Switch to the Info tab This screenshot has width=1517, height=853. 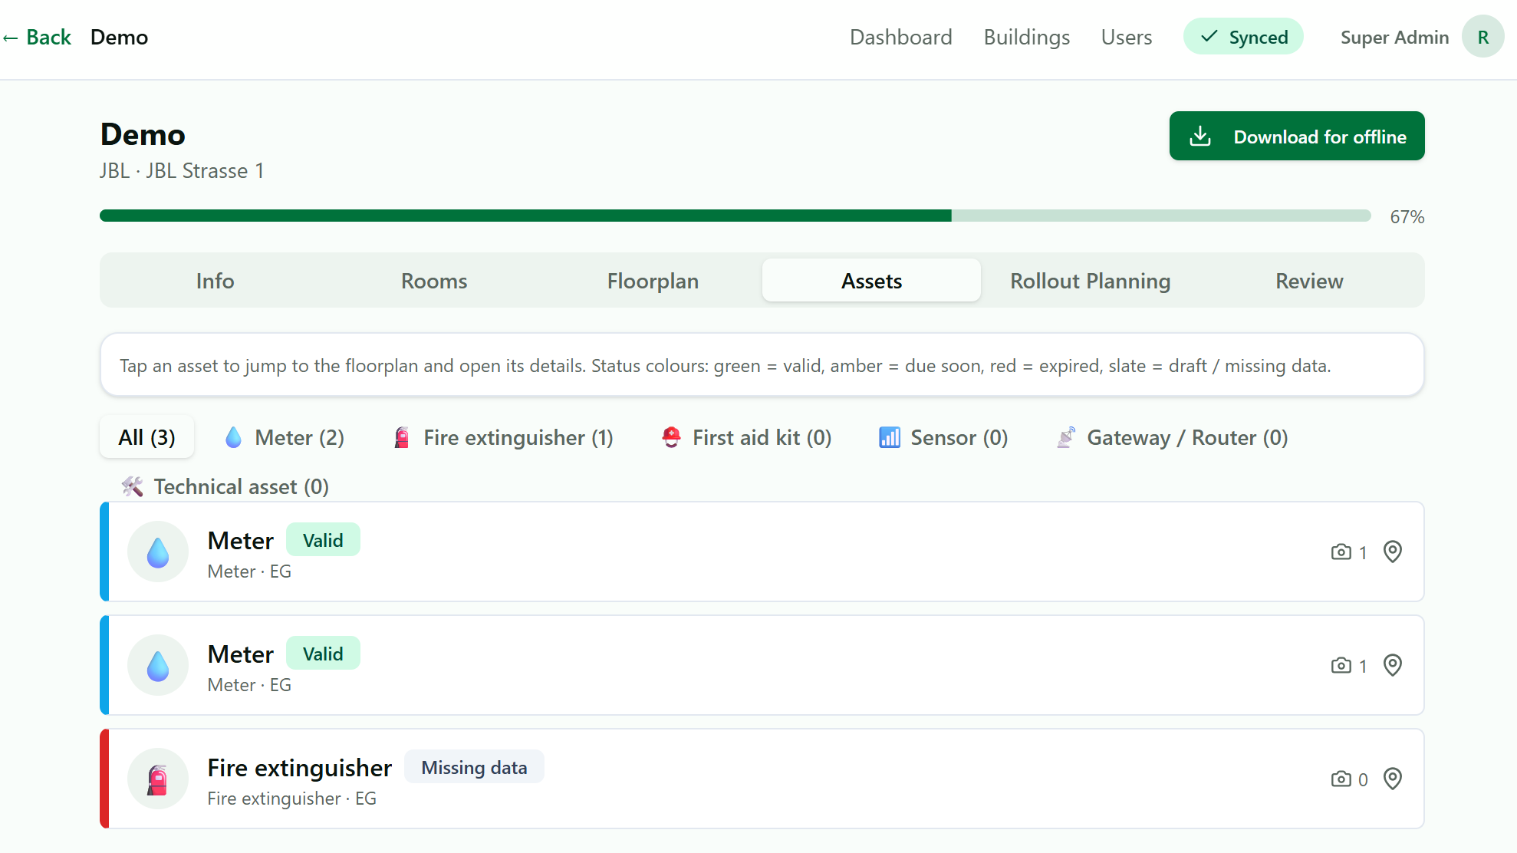[215, 281]
